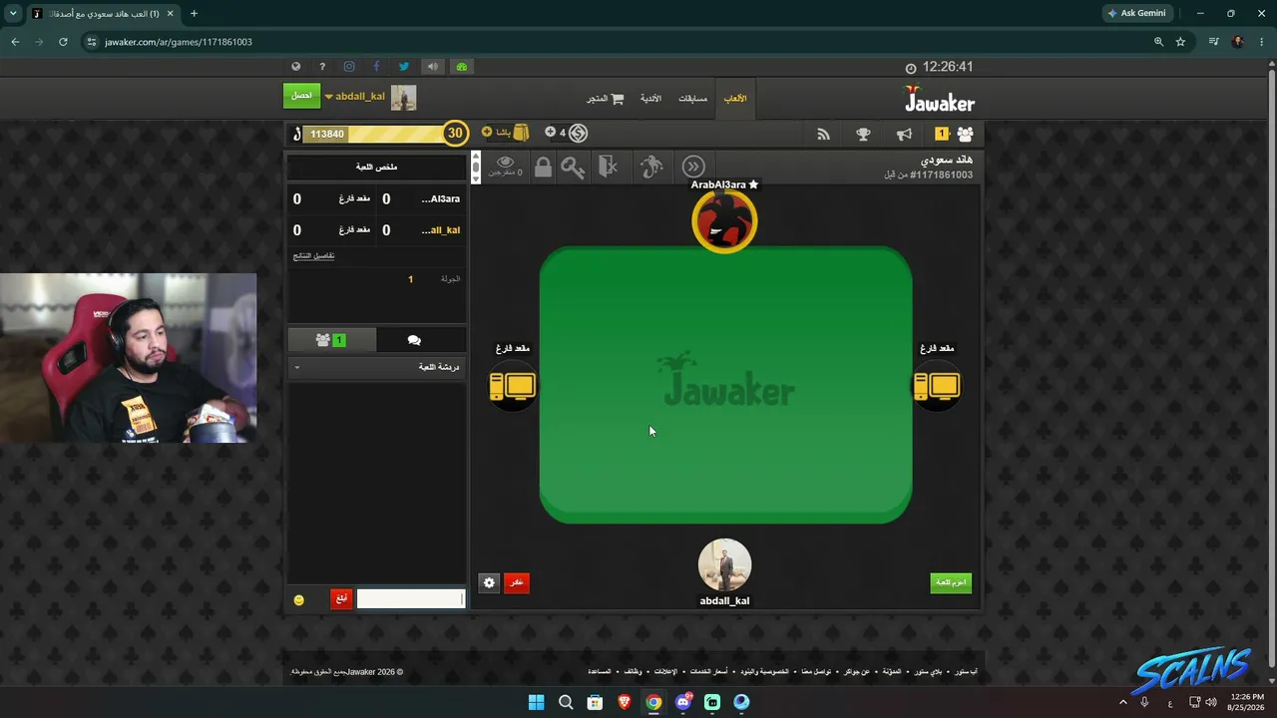
Task: Open the مسابقات competitions tab
Action: 692,99
